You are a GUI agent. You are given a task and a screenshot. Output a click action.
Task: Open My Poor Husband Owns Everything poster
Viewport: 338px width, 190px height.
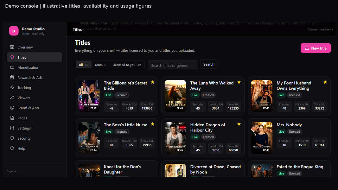click(x=262, y=96)
